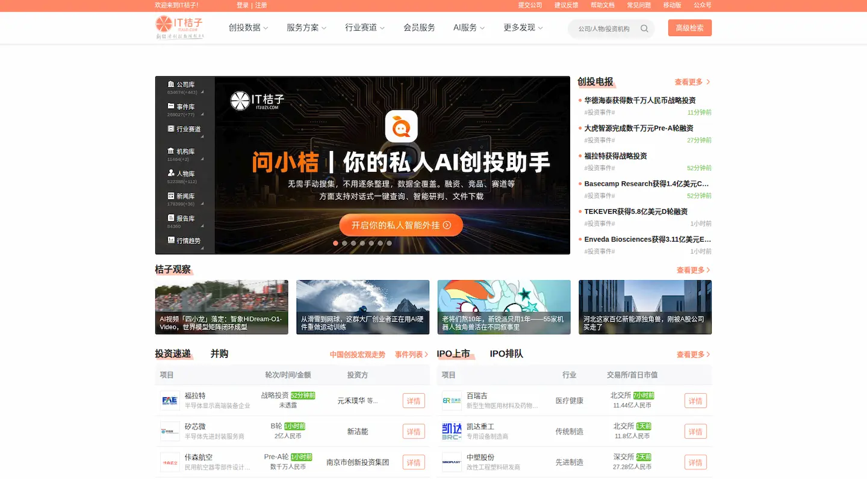Open 大虎智源完成数千万元Pre-A轮融资 news
This screenshot has height=479, width=867.
pos(639,128)
